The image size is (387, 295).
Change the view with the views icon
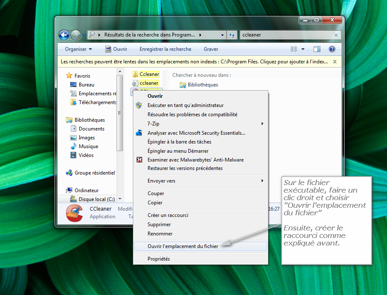coord(293,49)
